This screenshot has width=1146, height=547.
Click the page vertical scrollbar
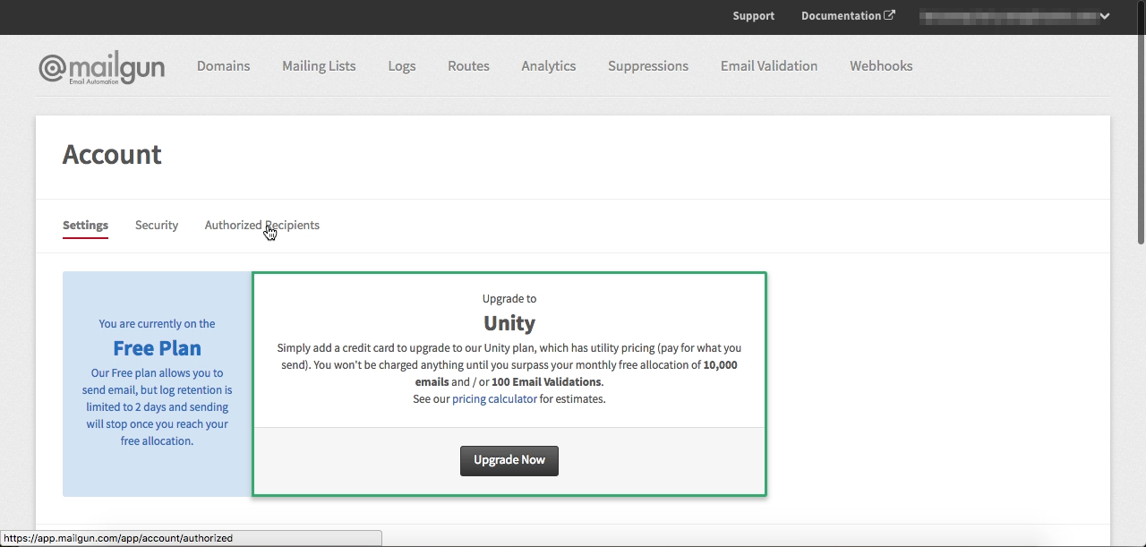pos(1141,125)
